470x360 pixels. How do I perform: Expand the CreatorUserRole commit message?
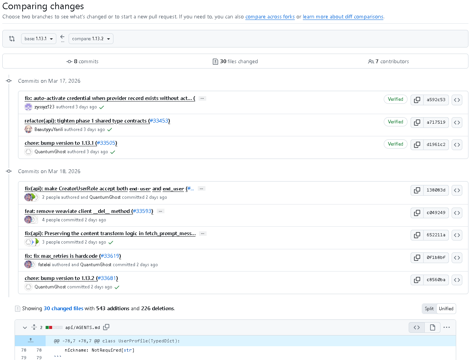pos(202,189)
